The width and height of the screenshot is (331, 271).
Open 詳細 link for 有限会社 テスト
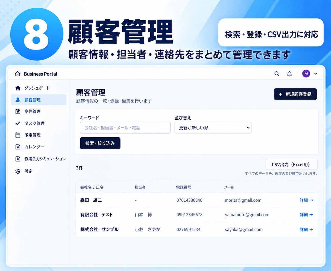(x=306, y=215)
